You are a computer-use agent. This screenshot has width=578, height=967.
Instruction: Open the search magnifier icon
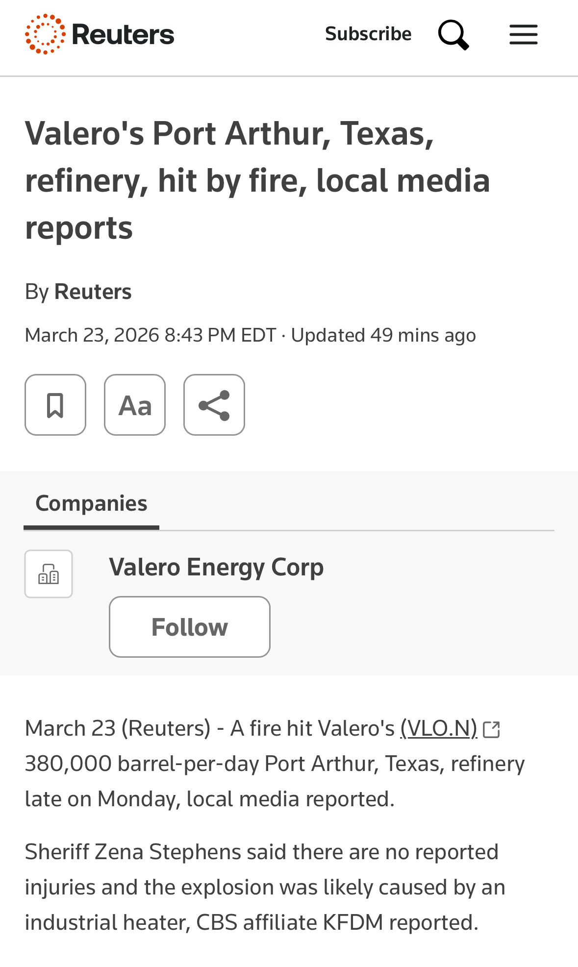453,35
